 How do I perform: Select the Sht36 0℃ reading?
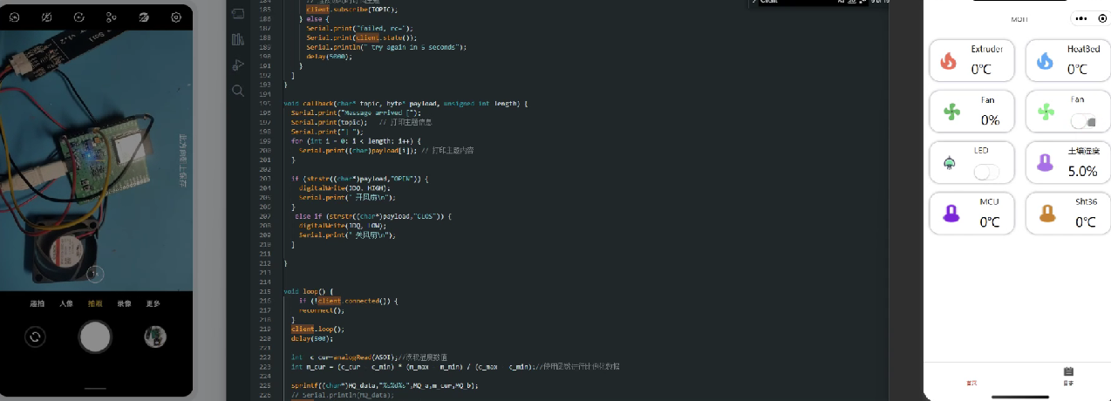pyautogui.click(x=1085, y=222)
